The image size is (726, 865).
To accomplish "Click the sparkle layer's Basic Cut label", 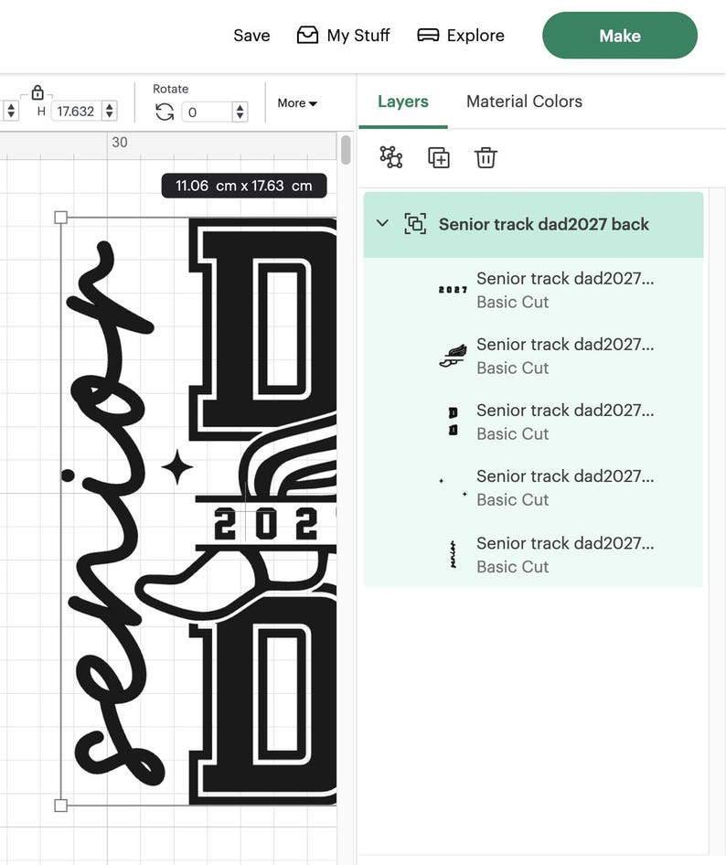I will tap(513, 500).
